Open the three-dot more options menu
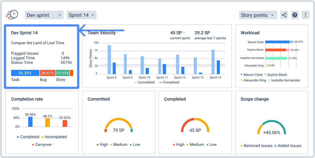315x158 pixels. pyautogui.click(x=305, y=15)
